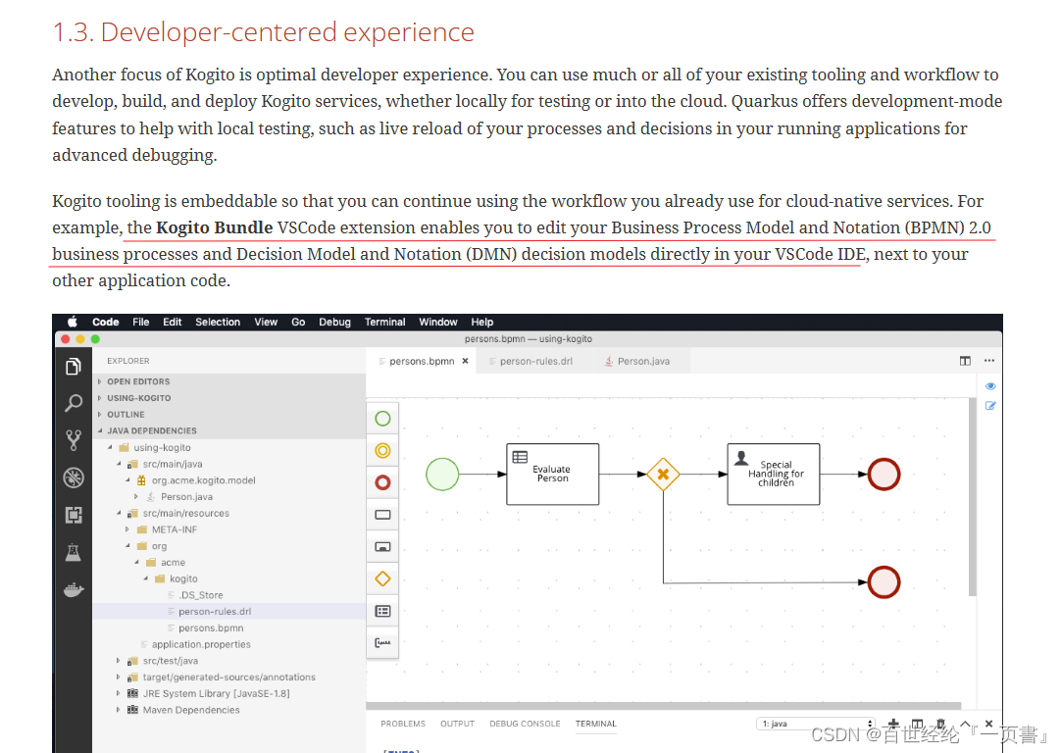Open application.properties in the tree

201,645
